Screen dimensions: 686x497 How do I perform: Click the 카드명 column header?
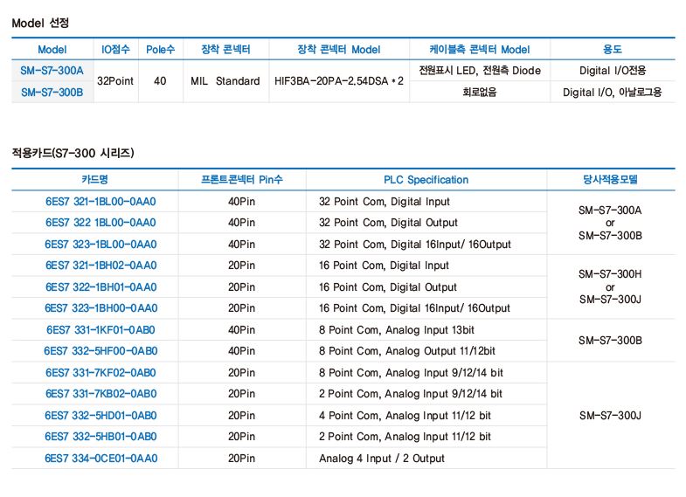point(95,180)
